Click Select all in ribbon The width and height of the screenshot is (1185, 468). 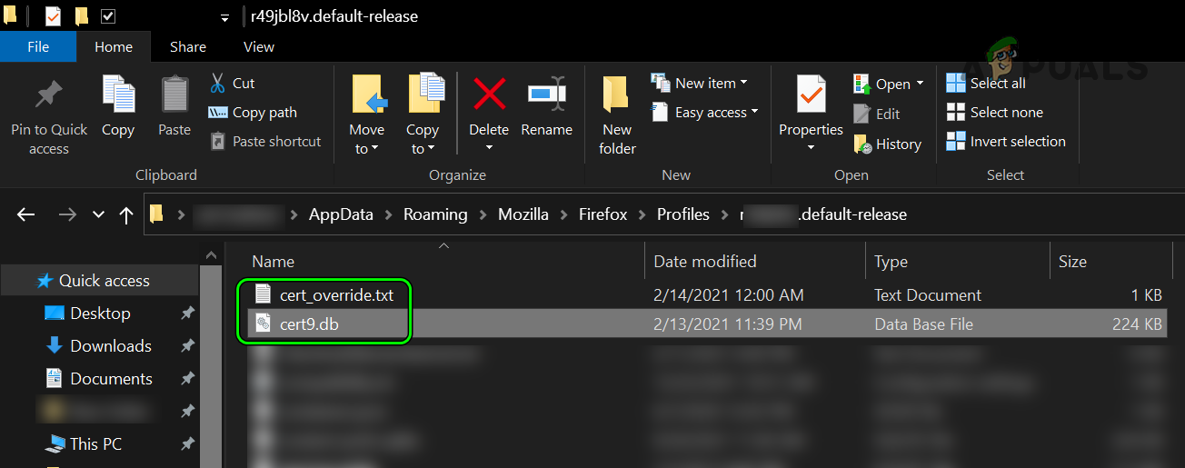click(x=986, y=83)
